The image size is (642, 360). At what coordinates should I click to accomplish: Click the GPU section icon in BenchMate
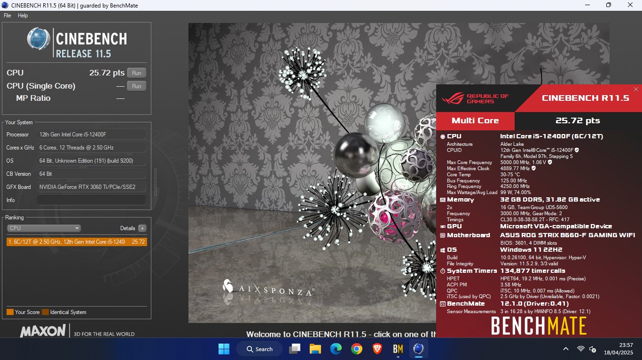coord(443,226)
